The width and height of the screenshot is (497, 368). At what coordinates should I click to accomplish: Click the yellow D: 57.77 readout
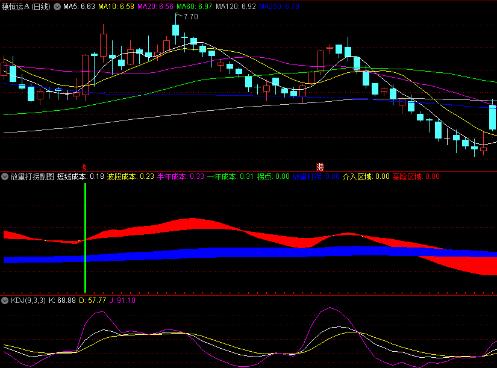click(93, 301)
